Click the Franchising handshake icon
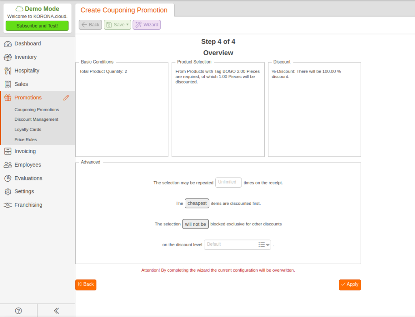Image resolution: width=415 pixels, height=317 pixels. tap(8, 205)
